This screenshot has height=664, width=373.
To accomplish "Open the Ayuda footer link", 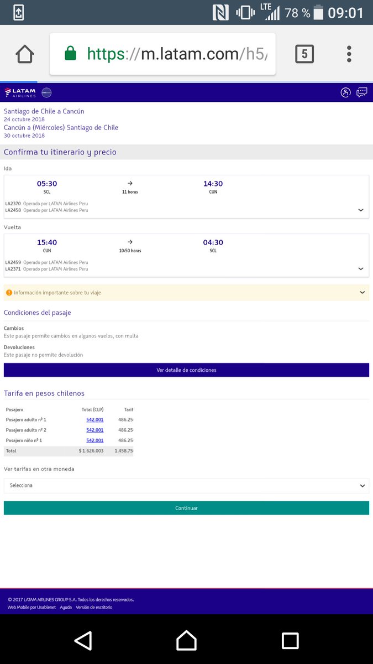I will click(66, 608).
